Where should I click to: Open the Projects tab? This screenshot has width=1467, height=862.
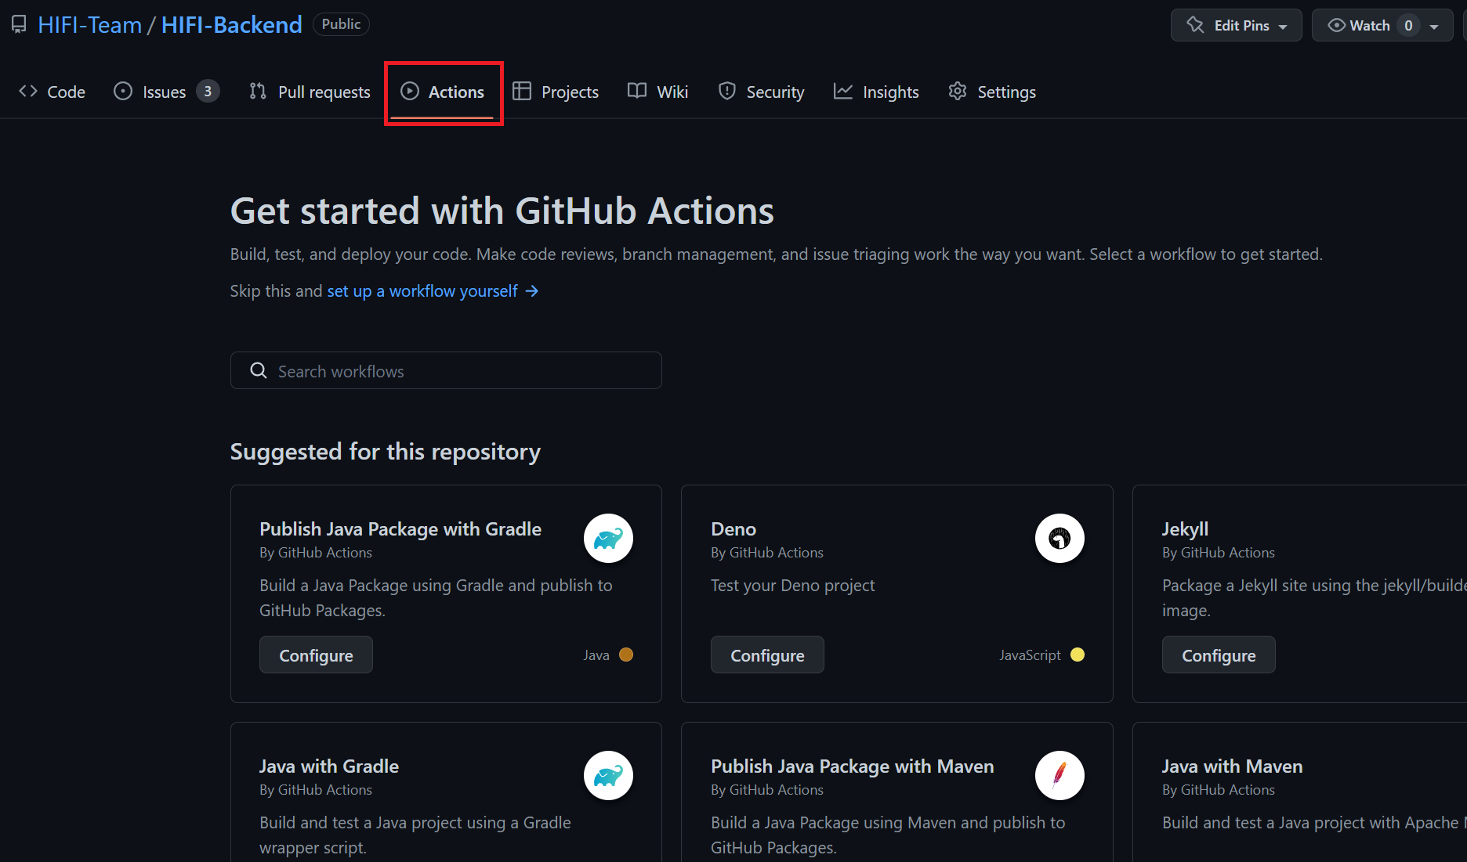(556, 92)
